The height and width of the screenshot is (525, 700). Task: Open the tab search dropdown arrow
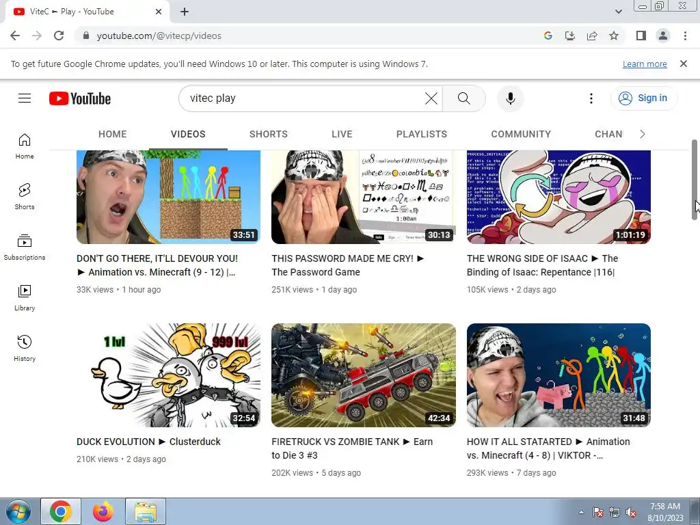click(x=618, y=12)
